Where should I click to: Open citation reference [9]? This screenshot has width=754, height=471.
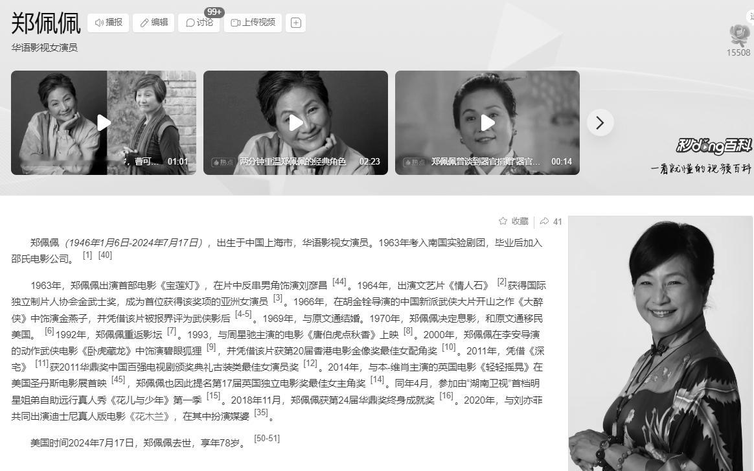(211, 347)
